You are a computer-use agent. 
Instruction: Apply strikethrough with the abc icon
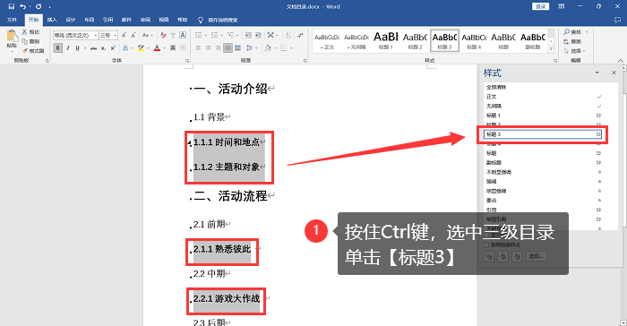(x=93, y=48)
